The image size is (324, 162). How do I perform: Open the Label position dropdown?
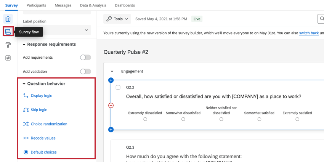(57, 30)
